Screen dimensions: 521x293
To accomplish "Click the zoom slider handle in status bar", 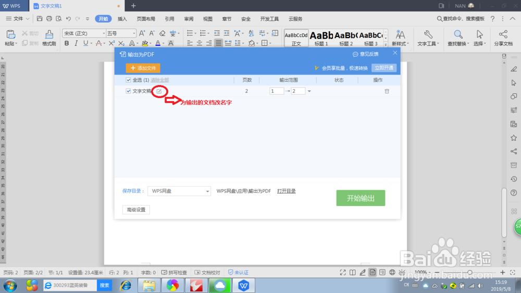I will 470,272.
